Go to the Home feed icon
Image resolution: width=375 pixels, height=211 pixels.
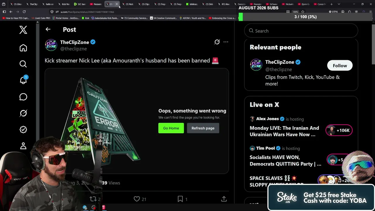pos(23,48)
